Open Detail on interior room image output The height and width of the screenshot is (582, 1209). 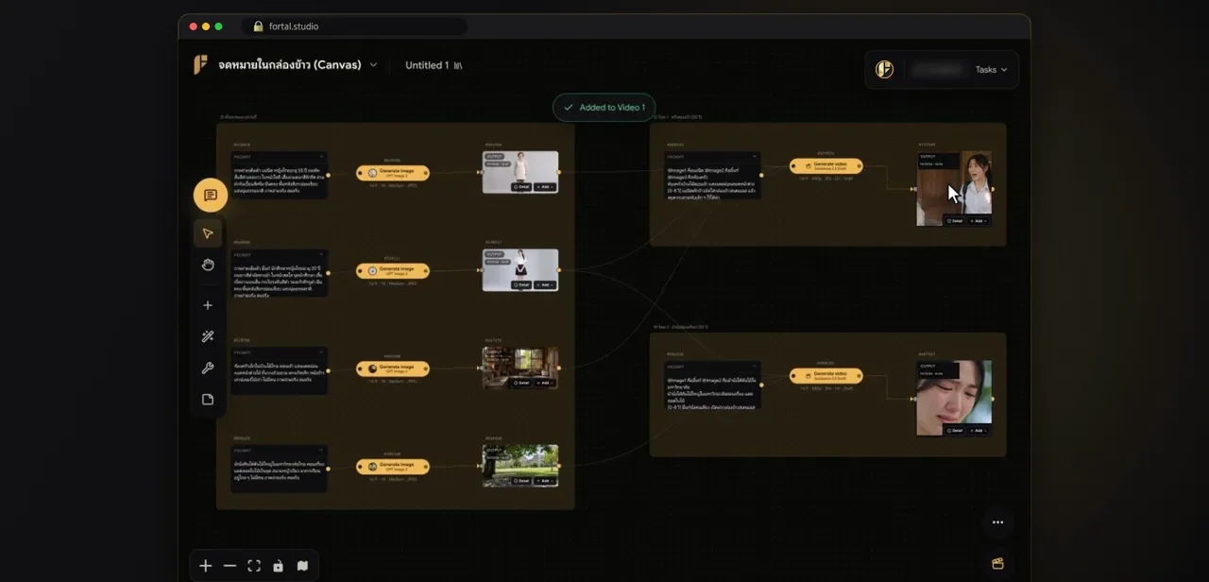tap(521, 383)
